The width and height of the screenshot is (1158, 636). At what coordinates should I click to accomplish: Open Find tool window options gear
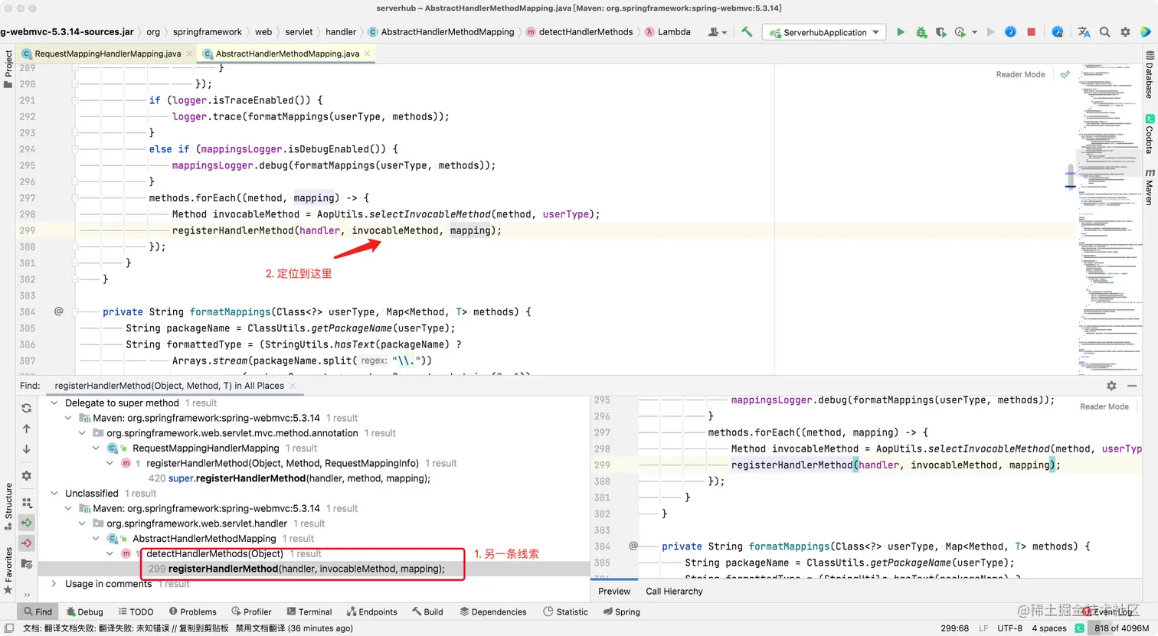1111,386
